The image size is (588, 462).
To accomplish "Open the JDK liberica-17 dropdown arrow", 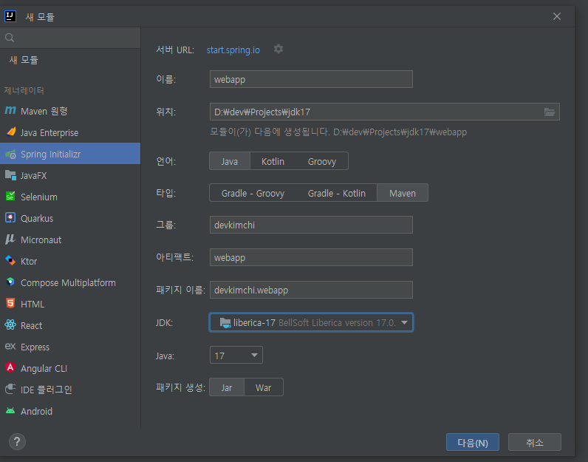I will tap(404, 323).
